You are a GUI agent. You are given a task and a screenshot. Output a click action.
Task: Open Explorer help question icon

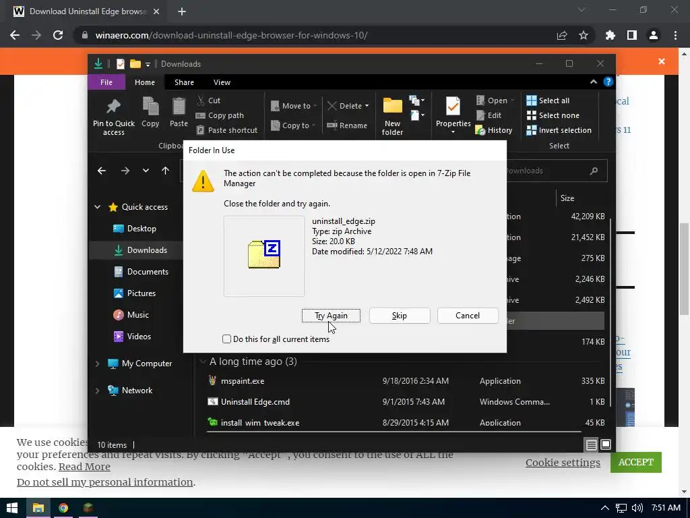[608, 82]
